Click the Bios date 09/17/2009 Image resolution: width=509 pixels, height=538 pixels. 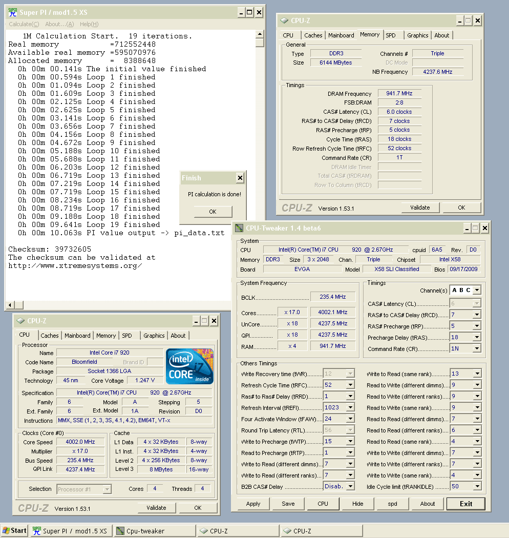pyautogui.click(x=464, y=270)
